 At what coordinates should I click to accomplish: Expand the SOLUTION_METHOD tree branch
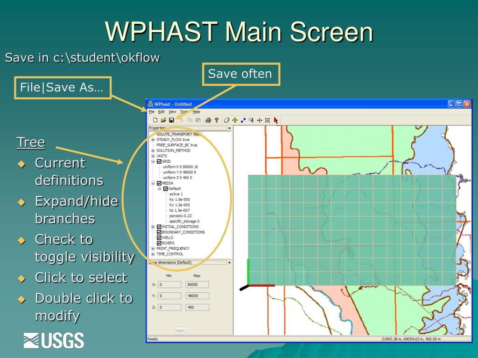153,151
